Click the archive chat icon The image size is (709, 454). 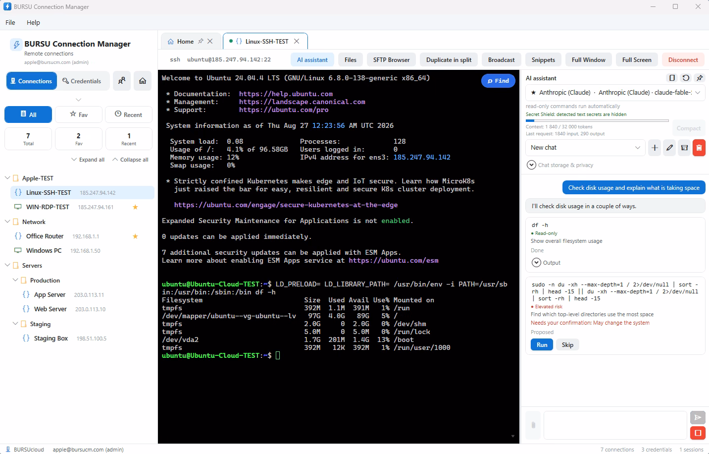(684, 148)
